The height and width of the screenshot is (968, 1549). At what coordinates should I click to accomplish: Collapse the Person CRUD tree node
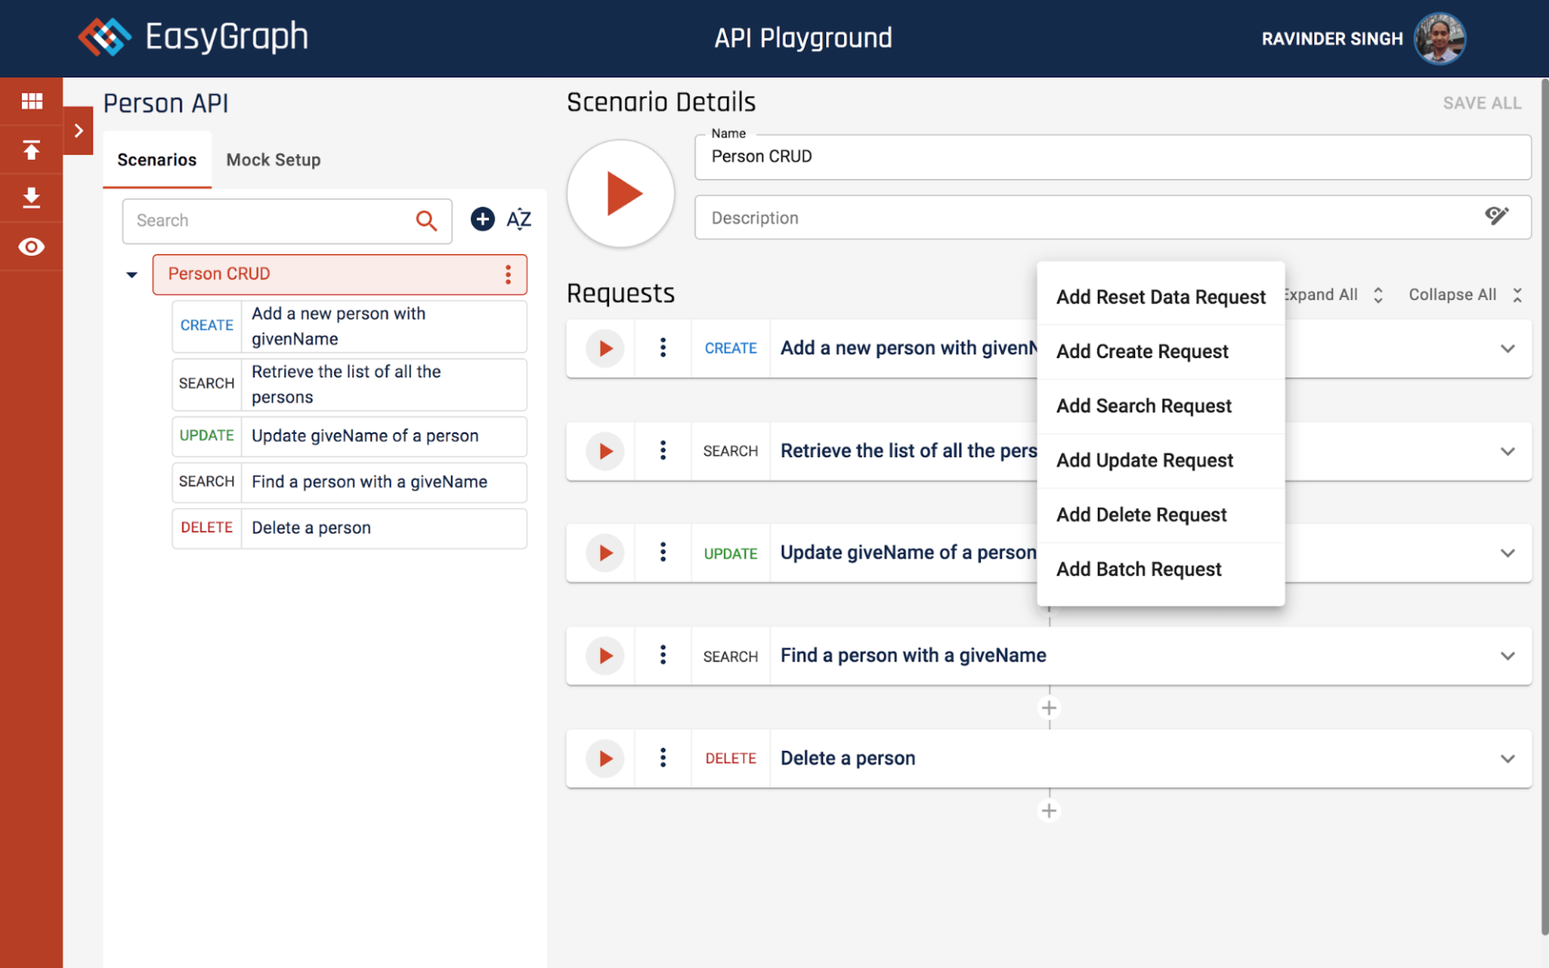coord(132,275)
